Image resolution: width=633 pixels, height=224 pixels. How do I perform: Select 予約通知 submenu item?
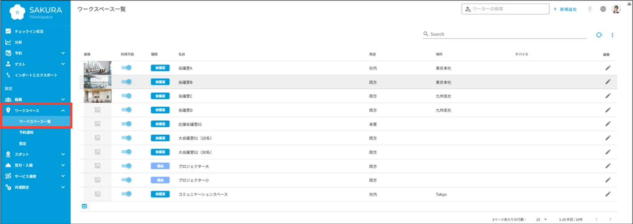click(x=26, y=132)
